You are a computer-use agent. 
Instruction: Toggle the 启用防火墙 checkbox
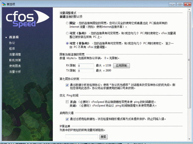tap(67, 119)
